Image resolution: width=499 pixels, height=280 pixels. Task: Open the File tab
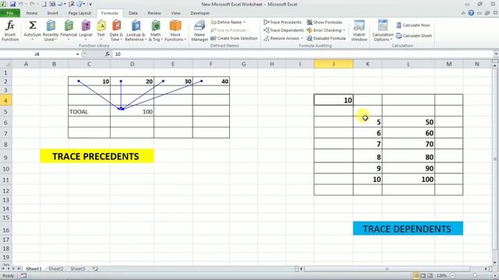pyautogui.click(x=10, y=13)
